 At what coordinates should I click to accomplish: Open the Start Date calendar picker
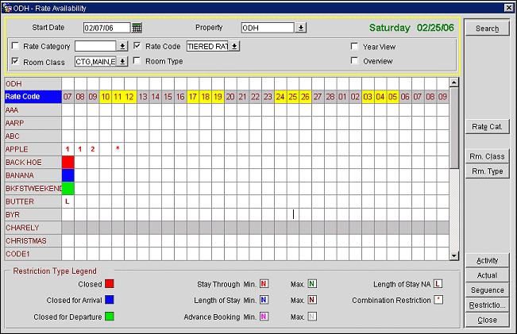(x=137, y=28)
